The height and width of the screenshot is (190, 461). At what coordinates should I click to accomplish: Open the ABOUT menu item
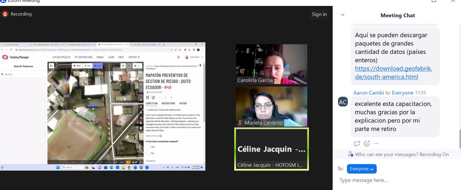click(x=121, y=57)
